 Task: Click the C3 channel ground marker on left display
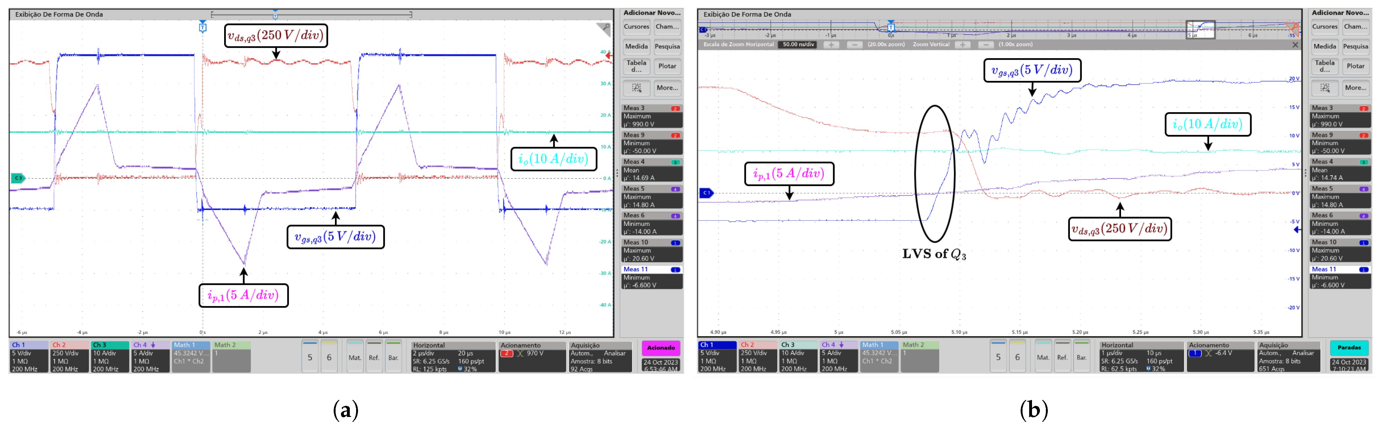coord(18,178)
